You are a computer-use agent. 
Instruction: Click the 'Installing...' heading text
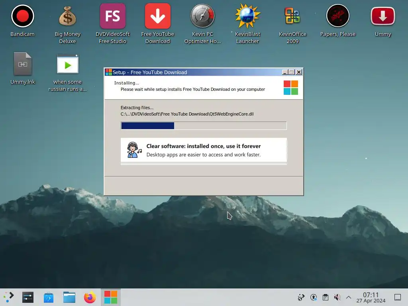[126, 83]
